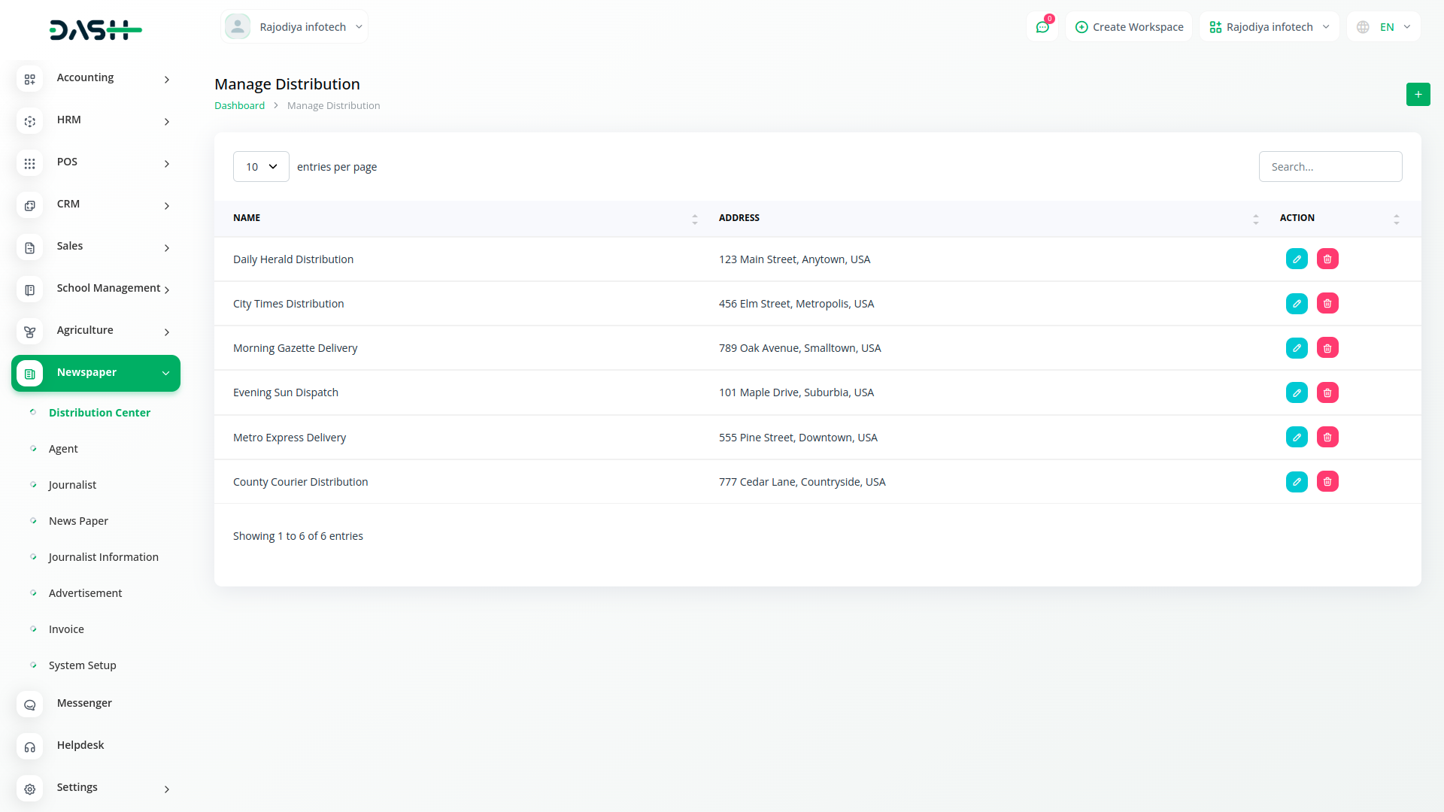Delete Morning Gazette Delivery entry
The image size is (1444, 812).
tap(1327, 348)
